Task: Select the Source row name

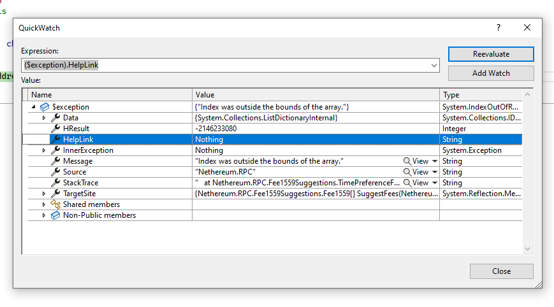Action: click(x=75, y=172)
